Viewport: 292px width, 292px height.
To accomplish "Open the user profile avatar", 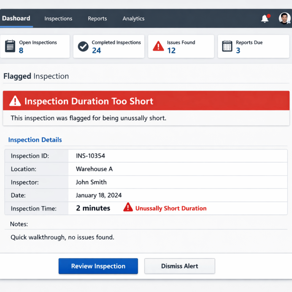I will (x=284, y=18).
